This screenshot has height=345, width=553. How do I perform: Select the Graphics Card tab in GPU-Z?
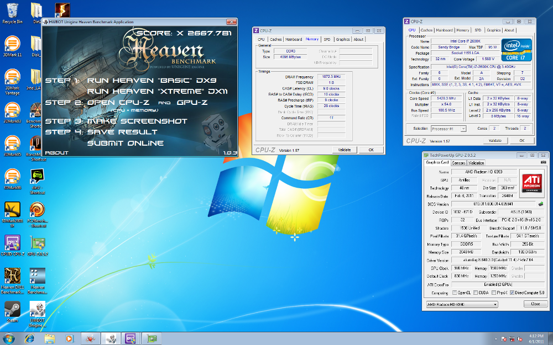point(437,162)
